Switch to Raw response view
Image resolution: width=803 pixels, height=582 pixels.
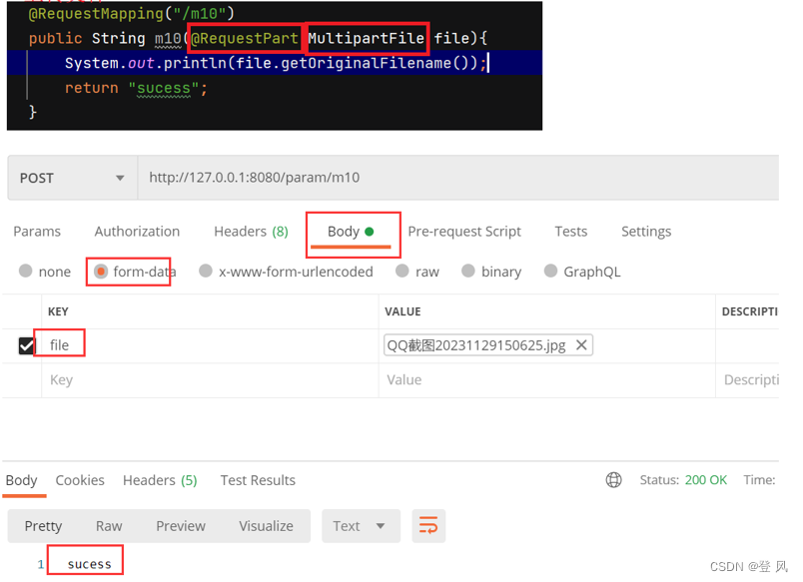pyautogui.click(x=109, y=526)
